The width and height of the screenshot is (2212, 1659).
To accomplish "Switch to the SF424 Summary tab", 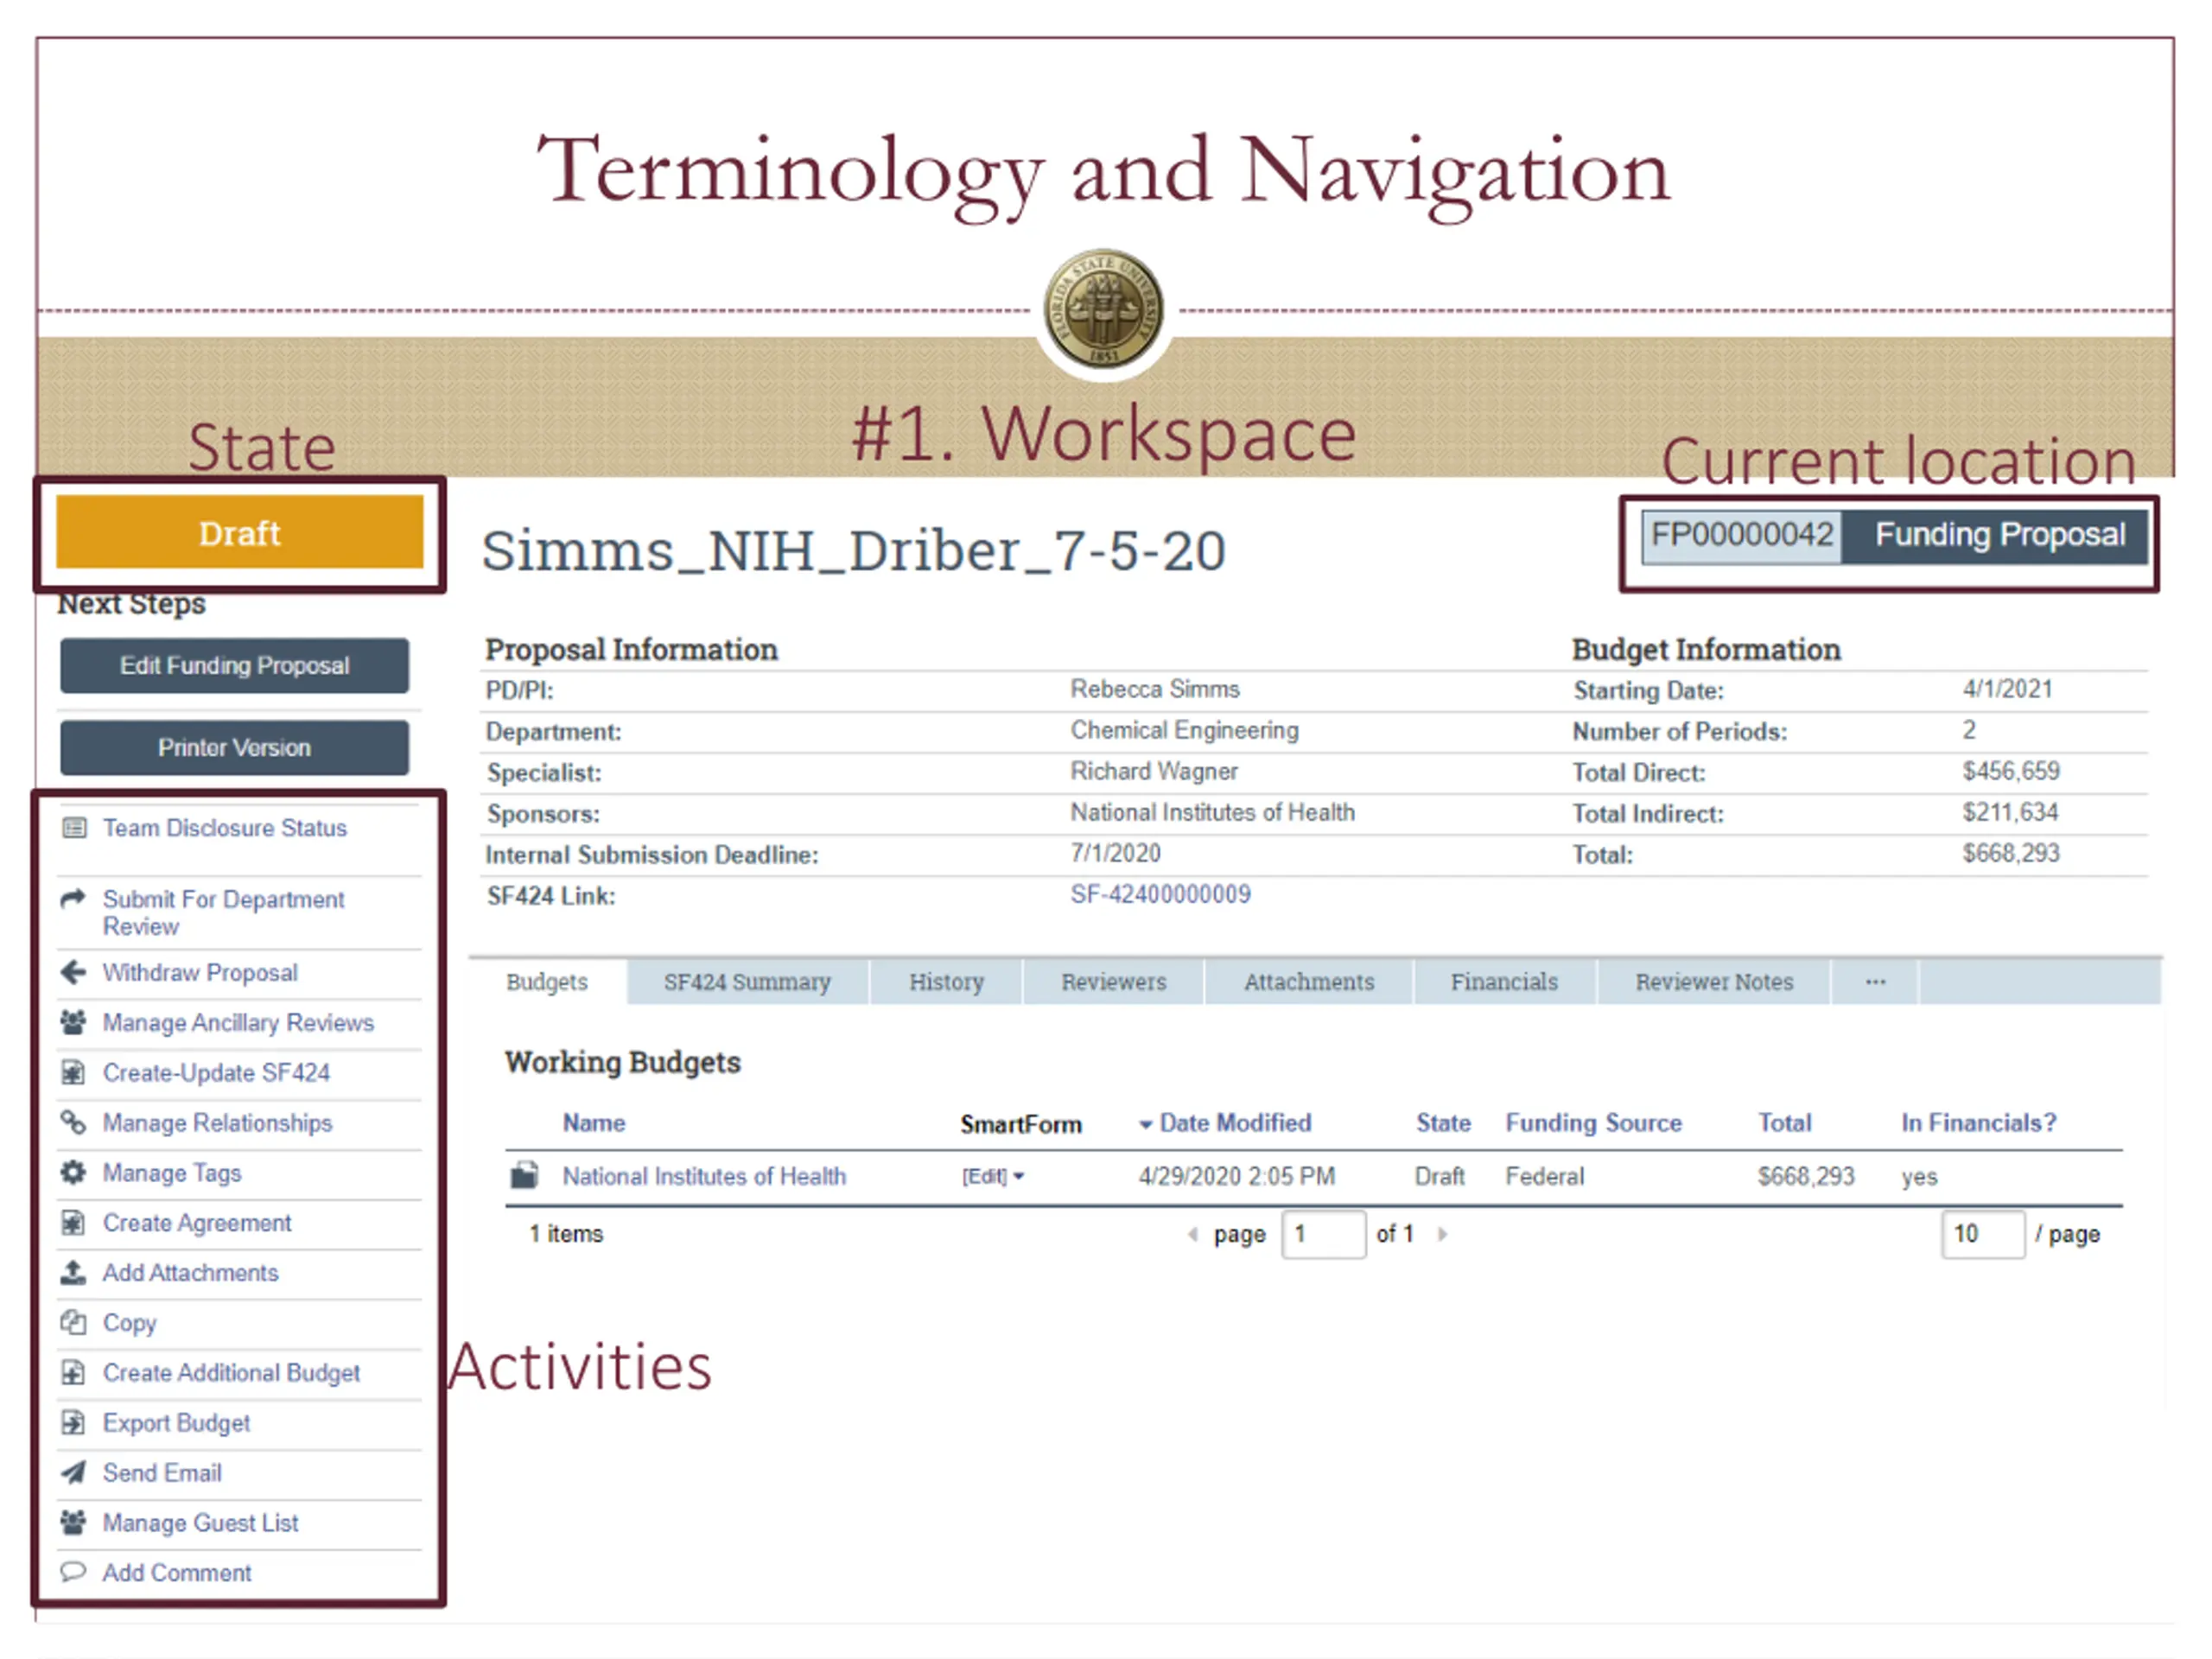I will [x=747, y=982].
